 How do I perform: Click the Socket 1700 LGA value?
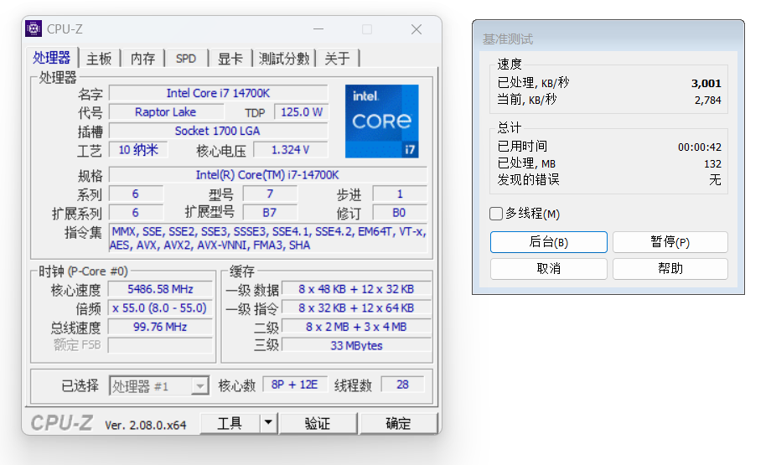pyautogui.click(x=219, y=131)
